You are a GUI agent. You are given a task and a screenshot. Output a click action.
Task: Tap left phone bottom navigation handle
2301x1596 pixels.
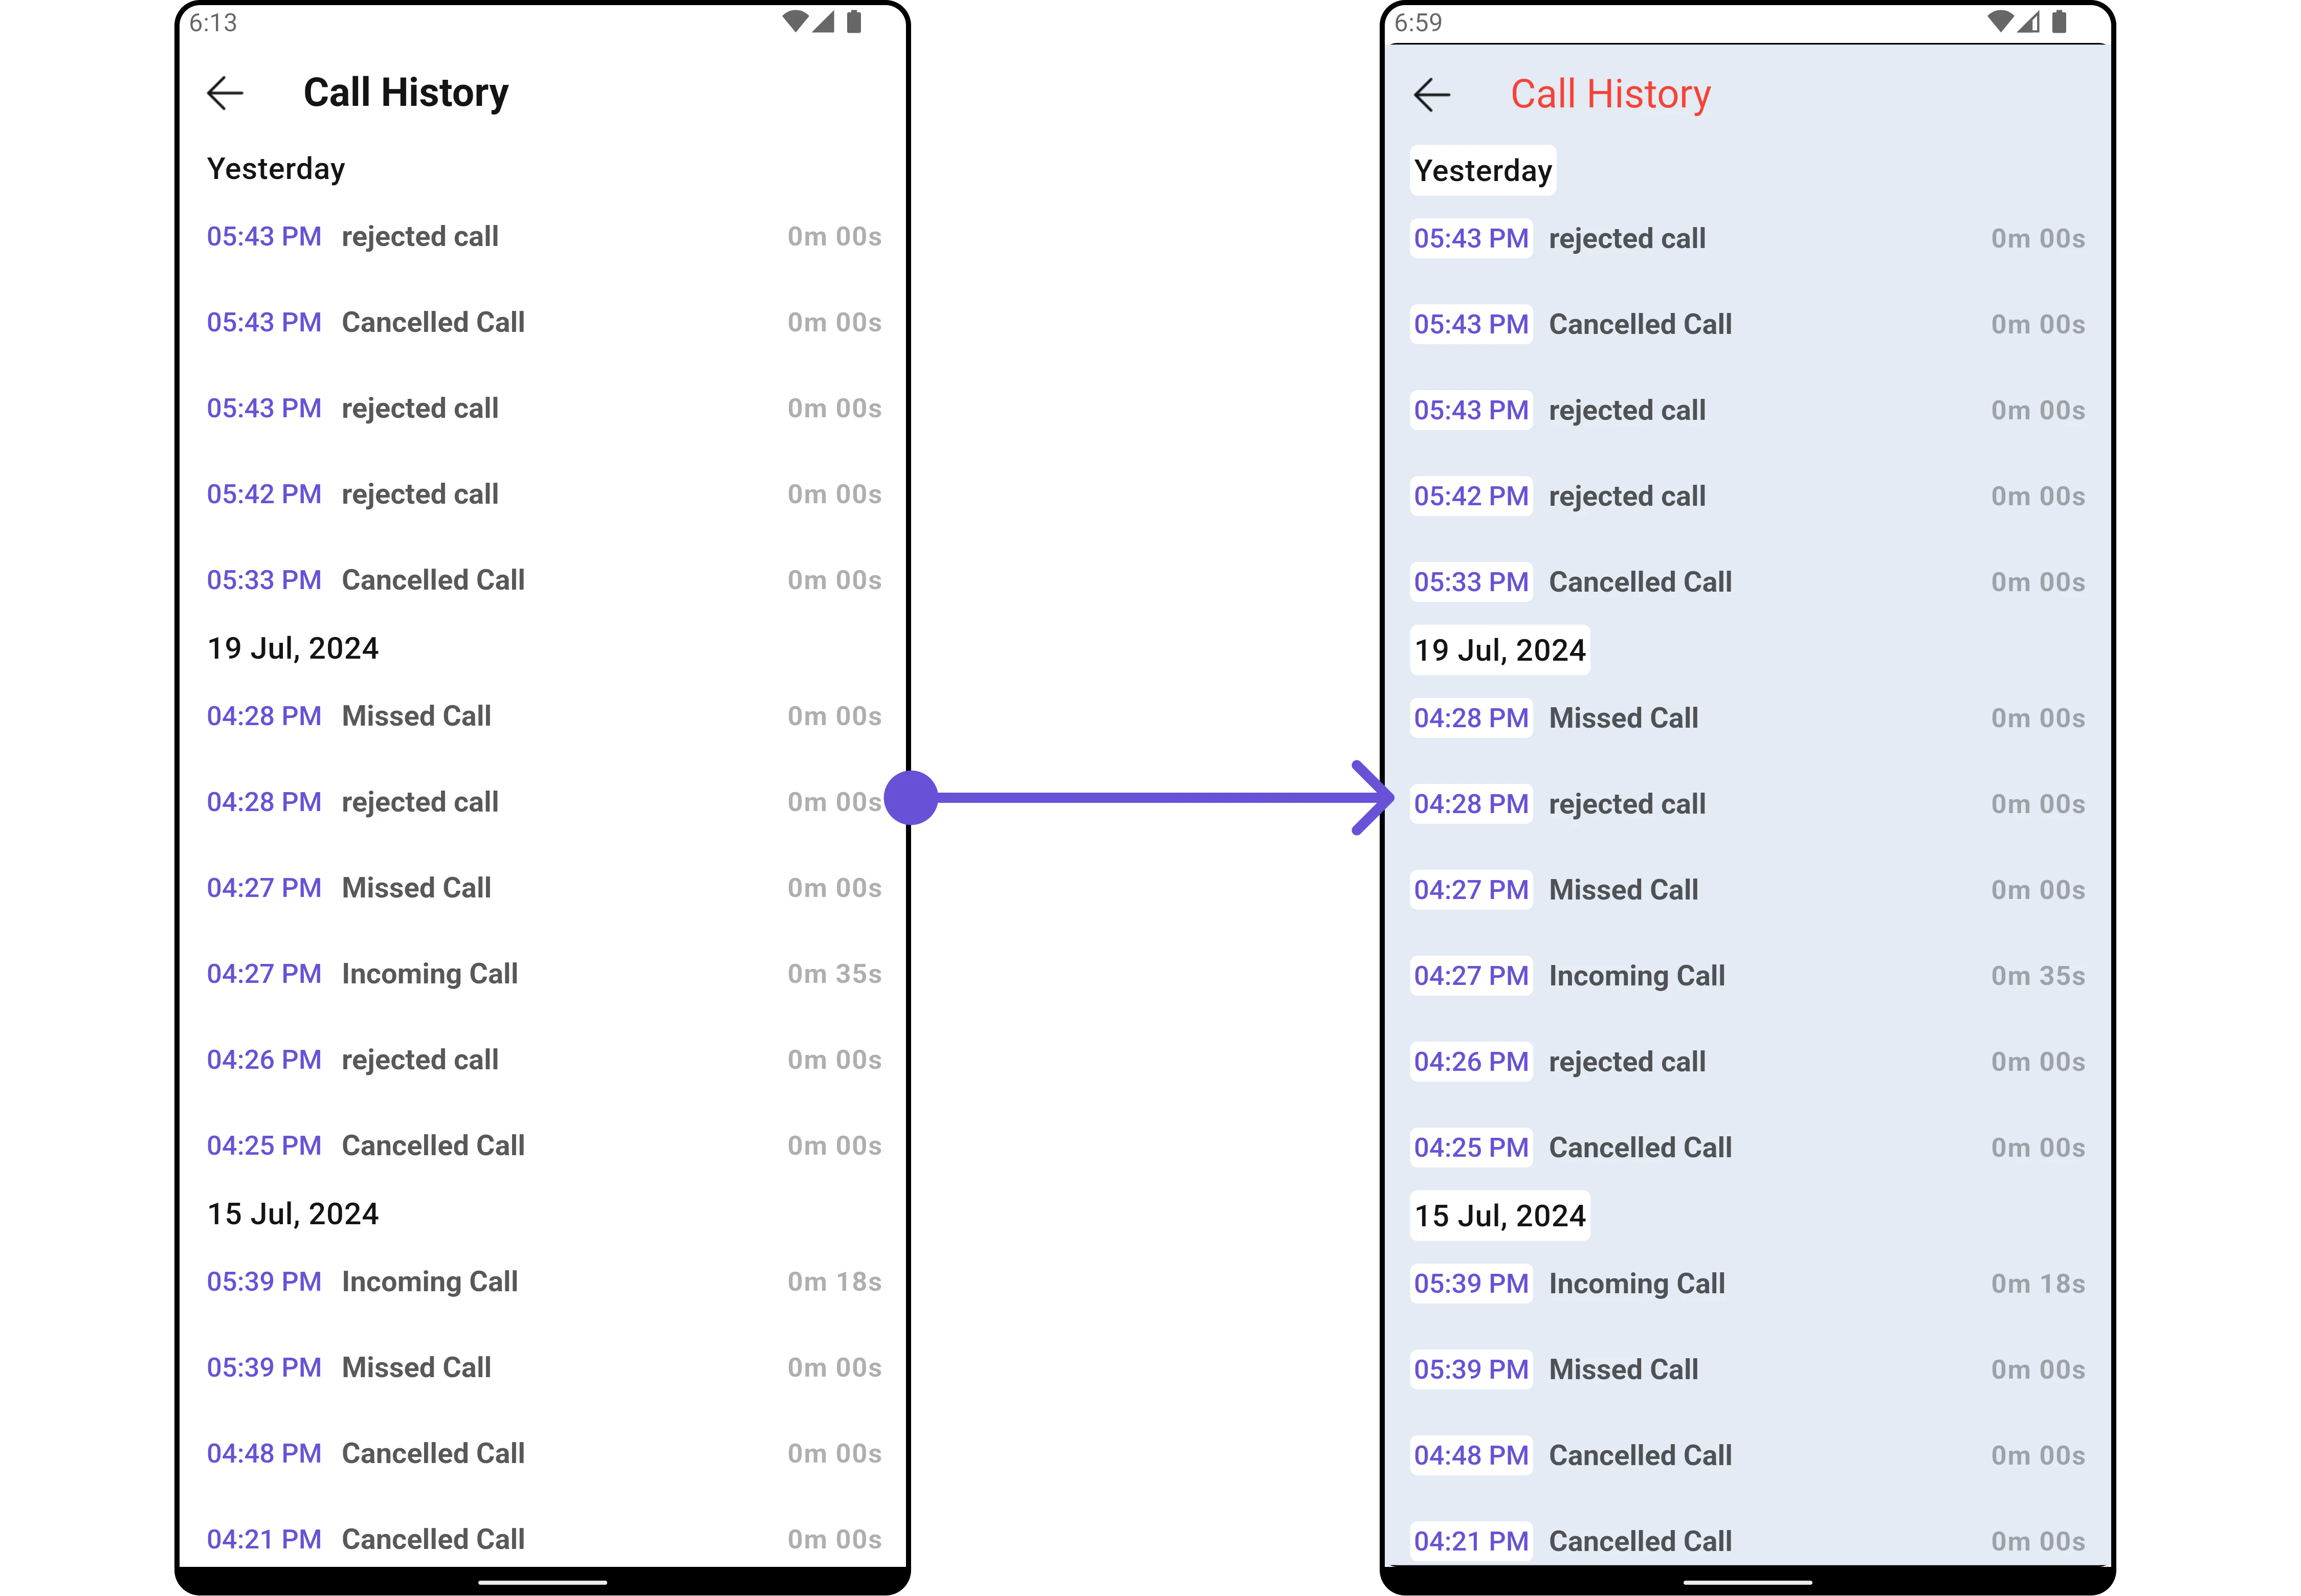point(542,1583)
